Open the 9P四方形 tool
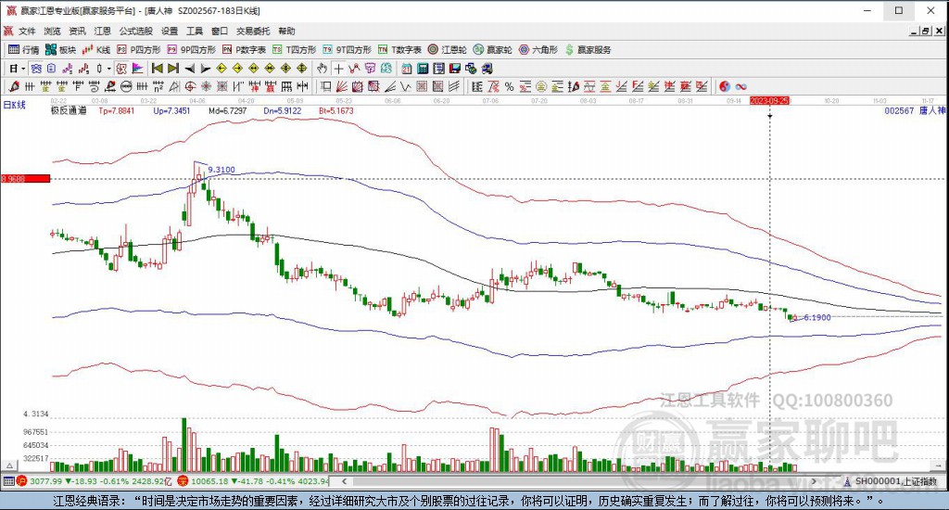This screenshot has width=949, height=510. (x=191, y=50)
